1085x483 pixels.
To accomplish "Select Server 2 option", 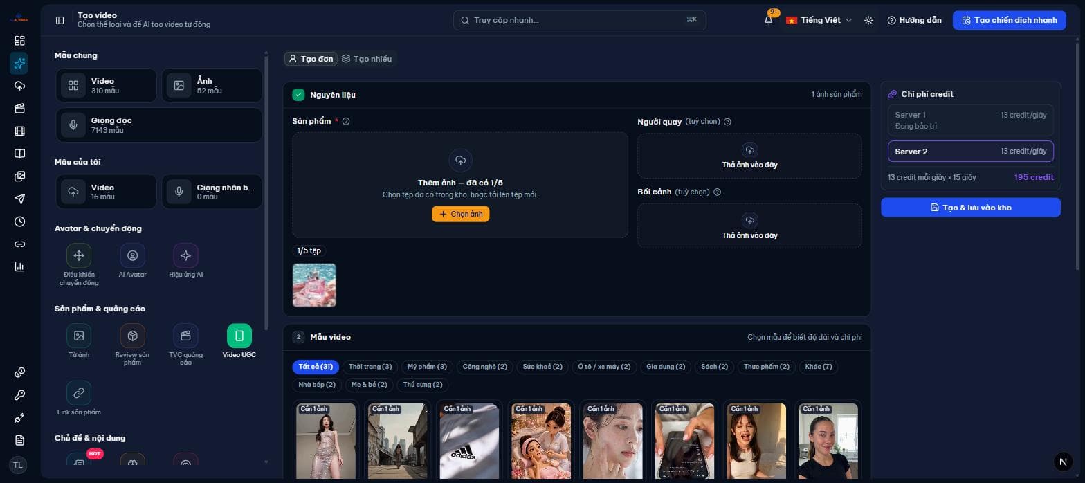I will pos(970,152).
